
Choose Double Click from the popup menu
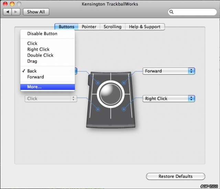tap(47, 55)
